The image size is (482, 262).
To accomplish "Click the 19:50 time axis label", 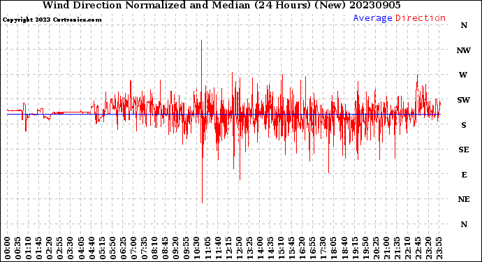I will point(365,248).
